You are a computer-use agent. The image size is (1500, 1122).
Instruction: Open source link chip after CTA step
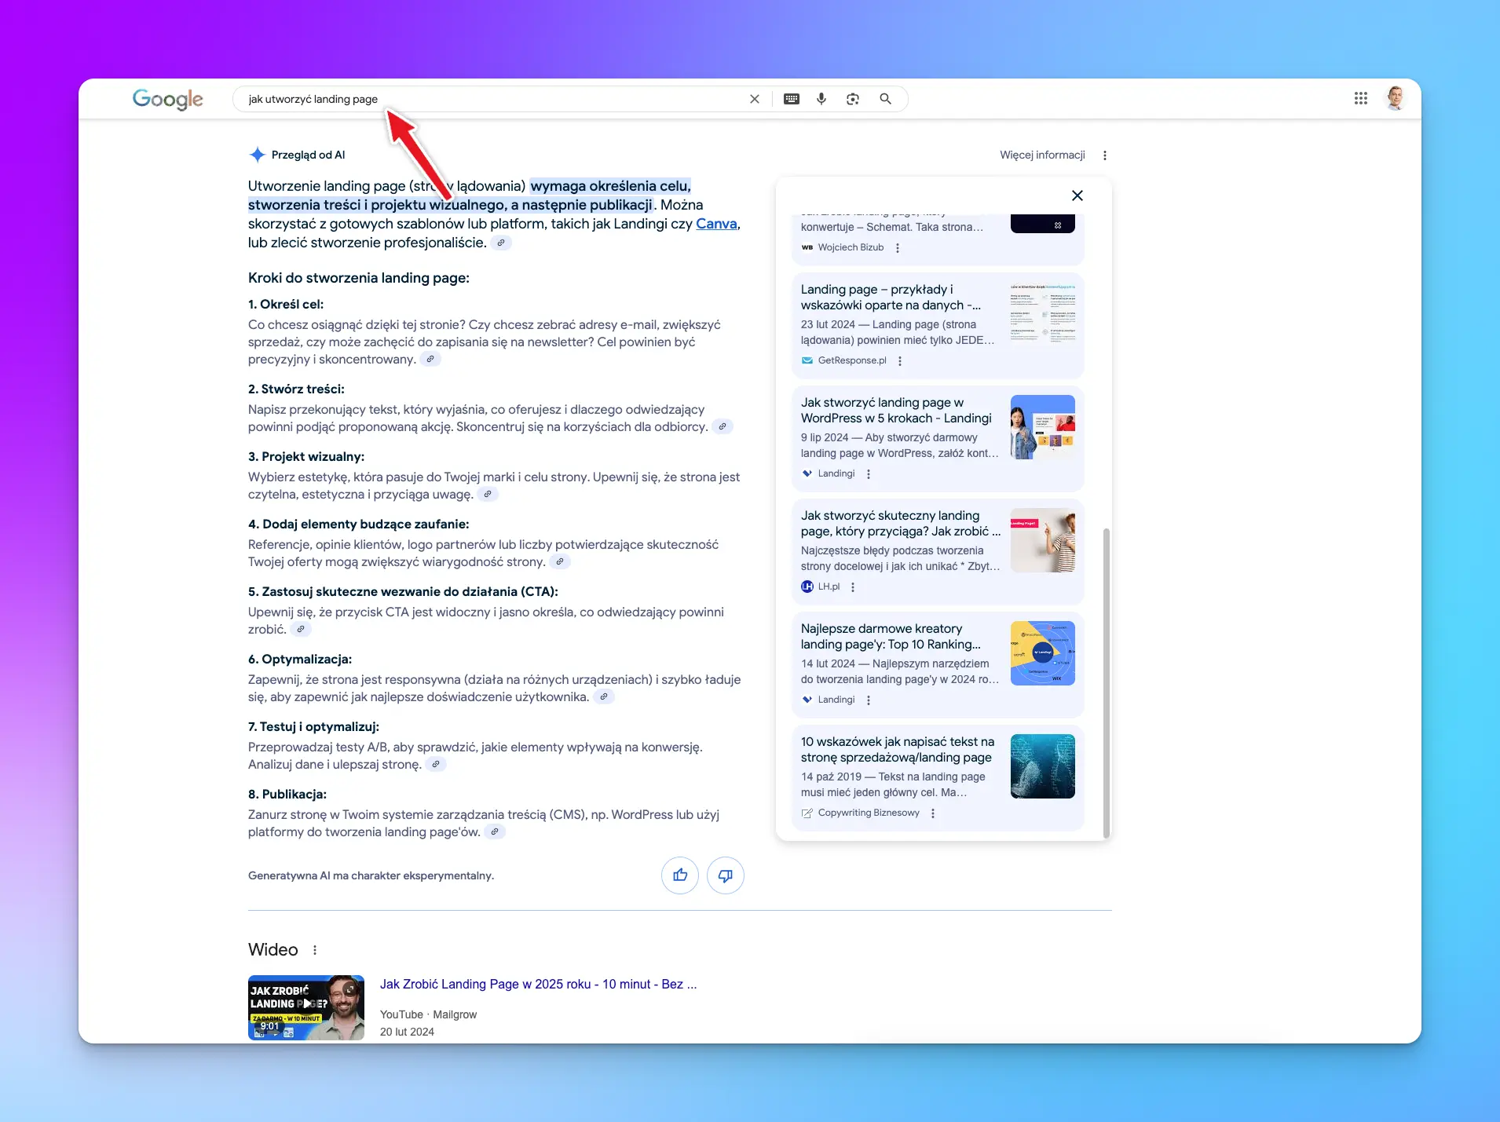pos(301,630)
